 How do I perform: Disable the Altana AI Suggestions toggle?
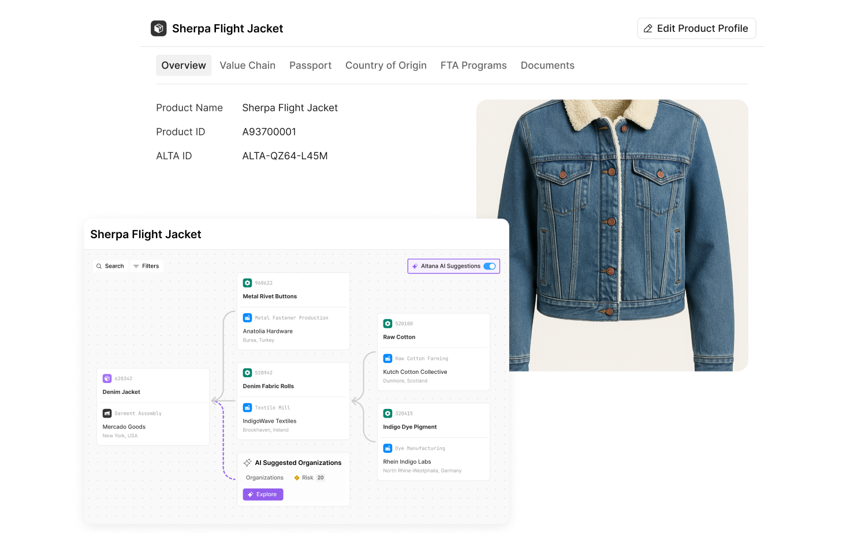click(x=490, y=266)
